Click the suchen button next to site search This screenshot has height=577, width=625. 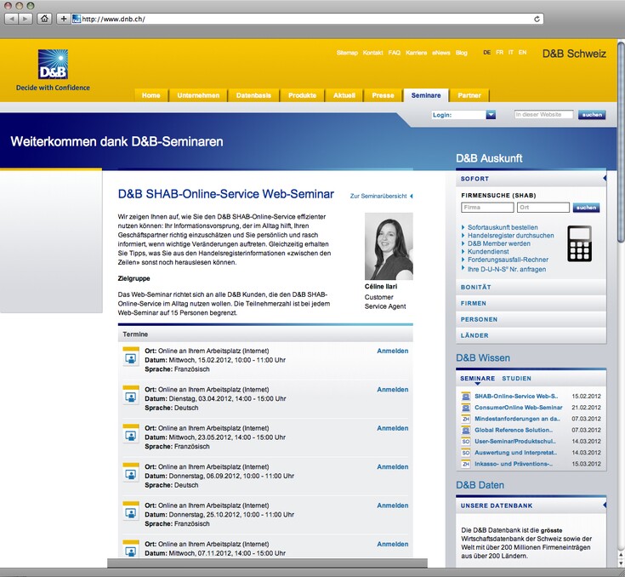point(592,115)
